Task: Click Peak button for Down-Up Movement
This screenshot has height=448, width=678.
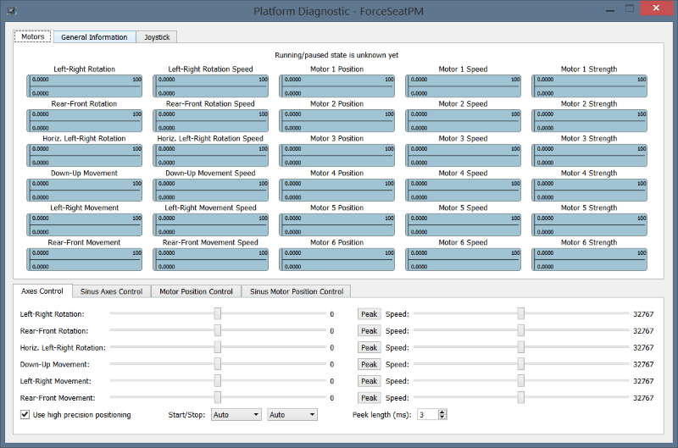Action: point(370,364)
